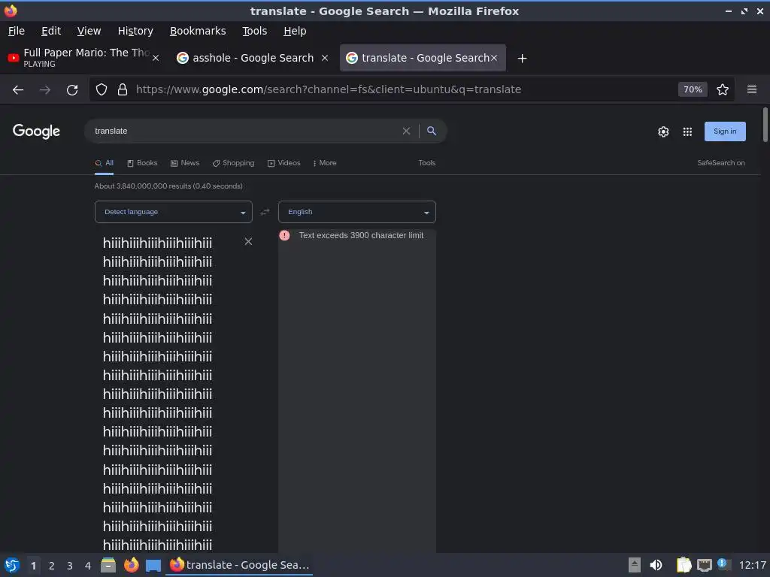Close the Paper Mario YouTube tab

[x=156, y=58]
